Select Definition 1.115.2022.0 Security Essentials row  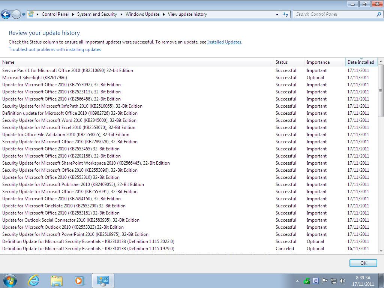point(189,241)
